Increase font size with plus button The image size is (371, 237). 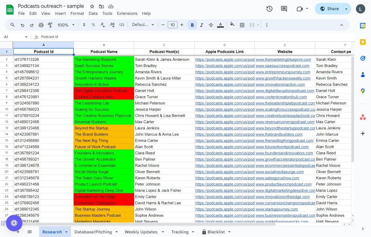click(182, 25)
